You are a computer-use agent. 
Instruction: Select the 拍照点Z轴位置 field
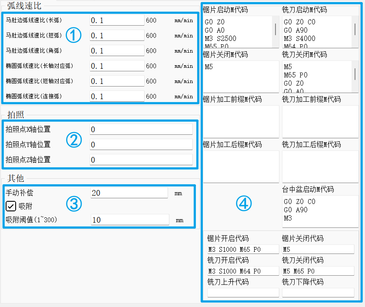click(141, 160)
